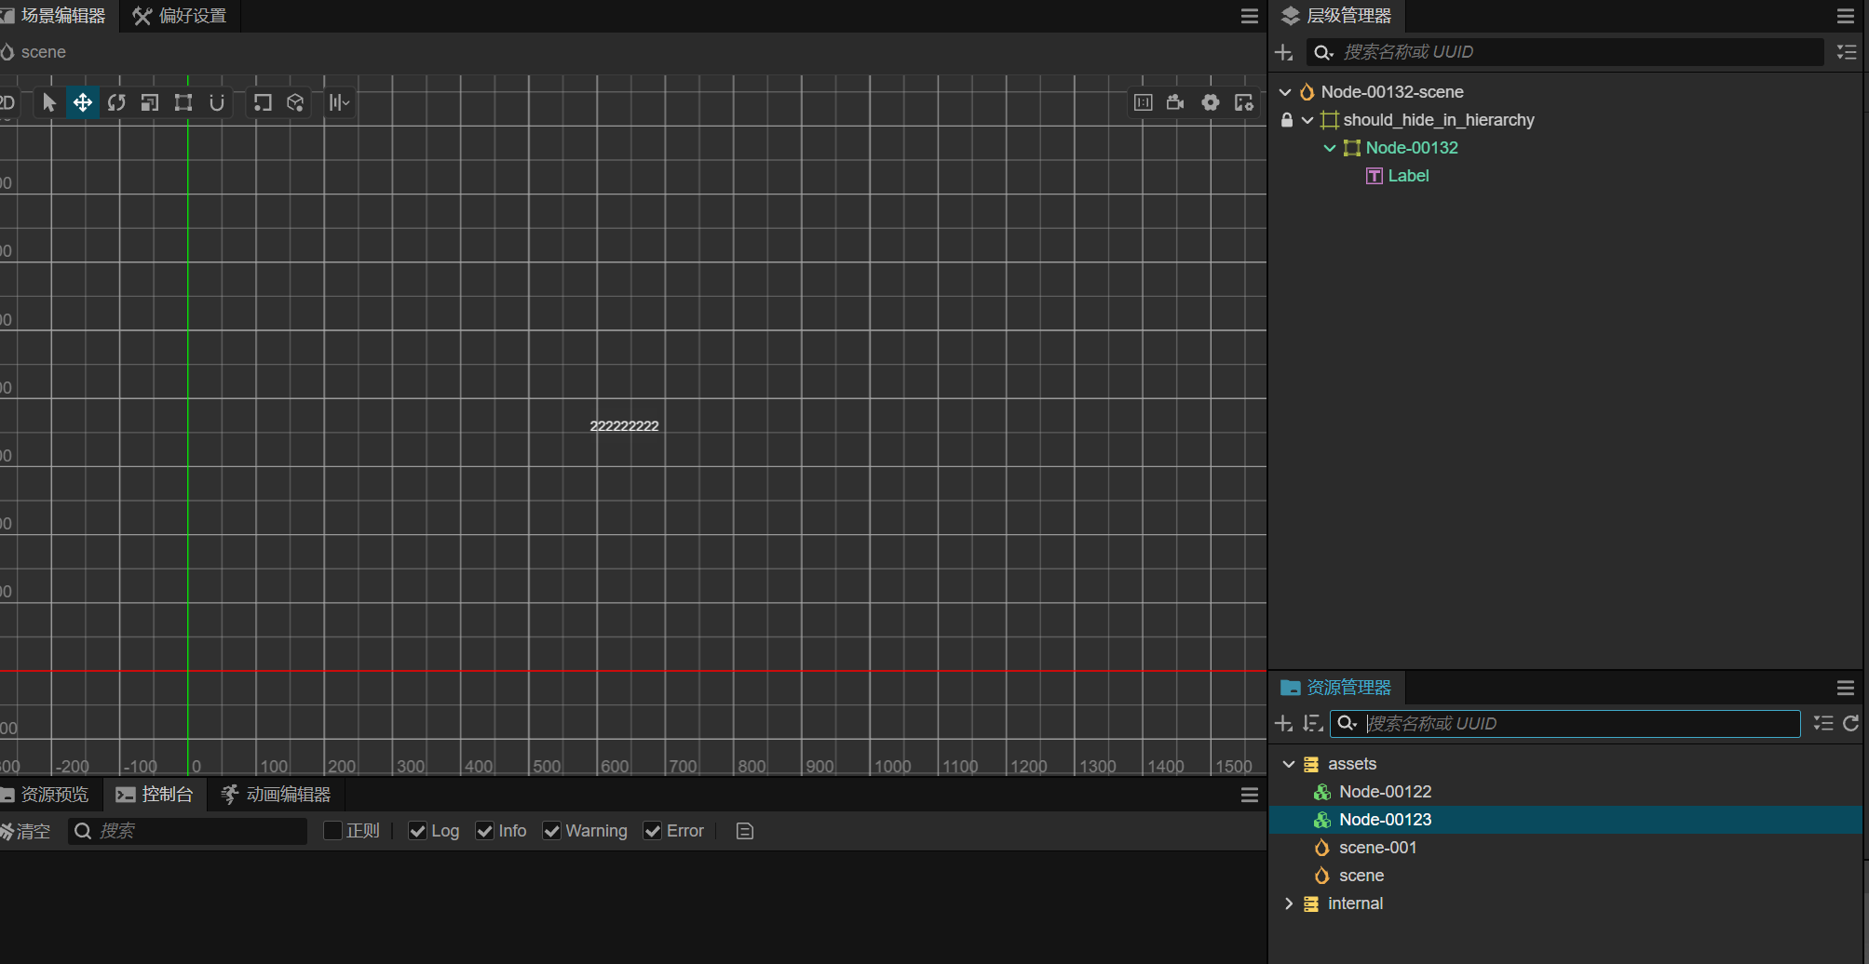Switch to the 动画编辑器 tab
1869x964 pixels.
pyautogui.click(x=277, y=795)
